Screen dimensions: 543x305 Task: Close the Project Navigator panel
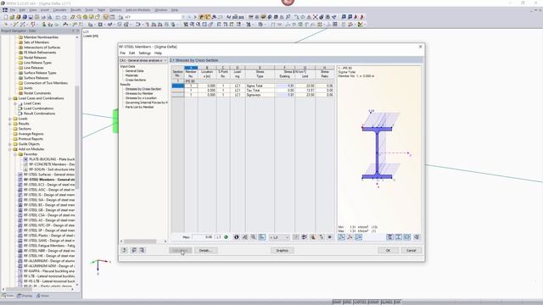click(x=78, y=30)
